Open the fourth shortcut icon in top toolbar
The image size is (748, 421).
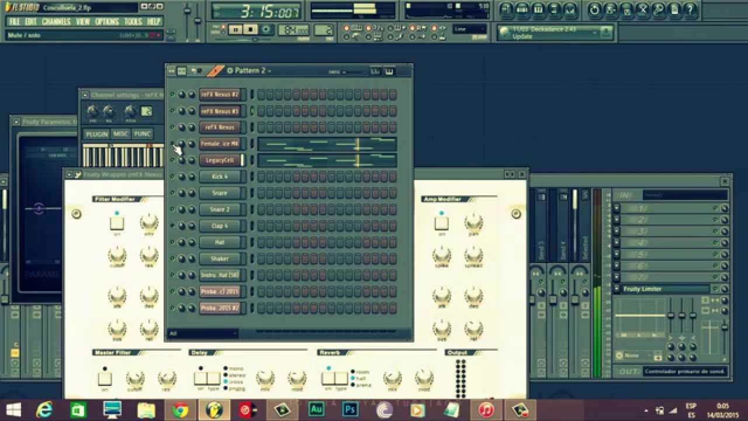click(x=554, y=10)
